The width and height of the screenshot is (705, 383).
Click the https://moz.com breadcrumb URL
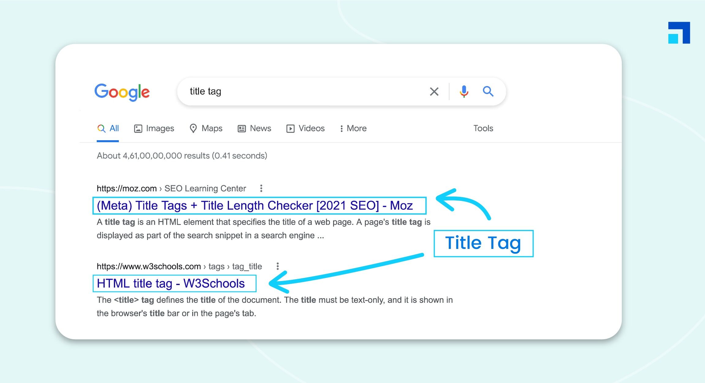tap(127, 188)
